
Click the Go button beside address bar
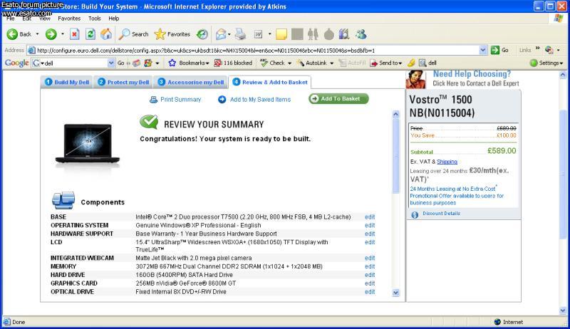[x=499, y=50]
